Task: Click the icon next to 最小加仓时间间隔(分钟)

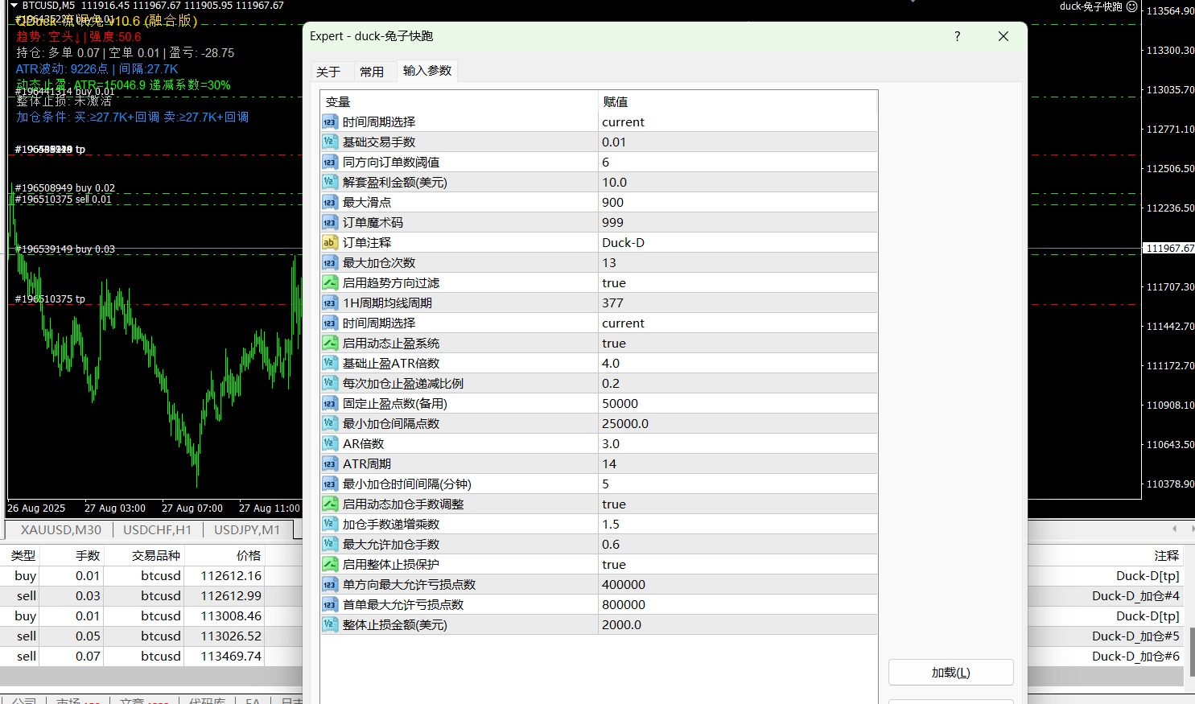Action: [330, 484]
